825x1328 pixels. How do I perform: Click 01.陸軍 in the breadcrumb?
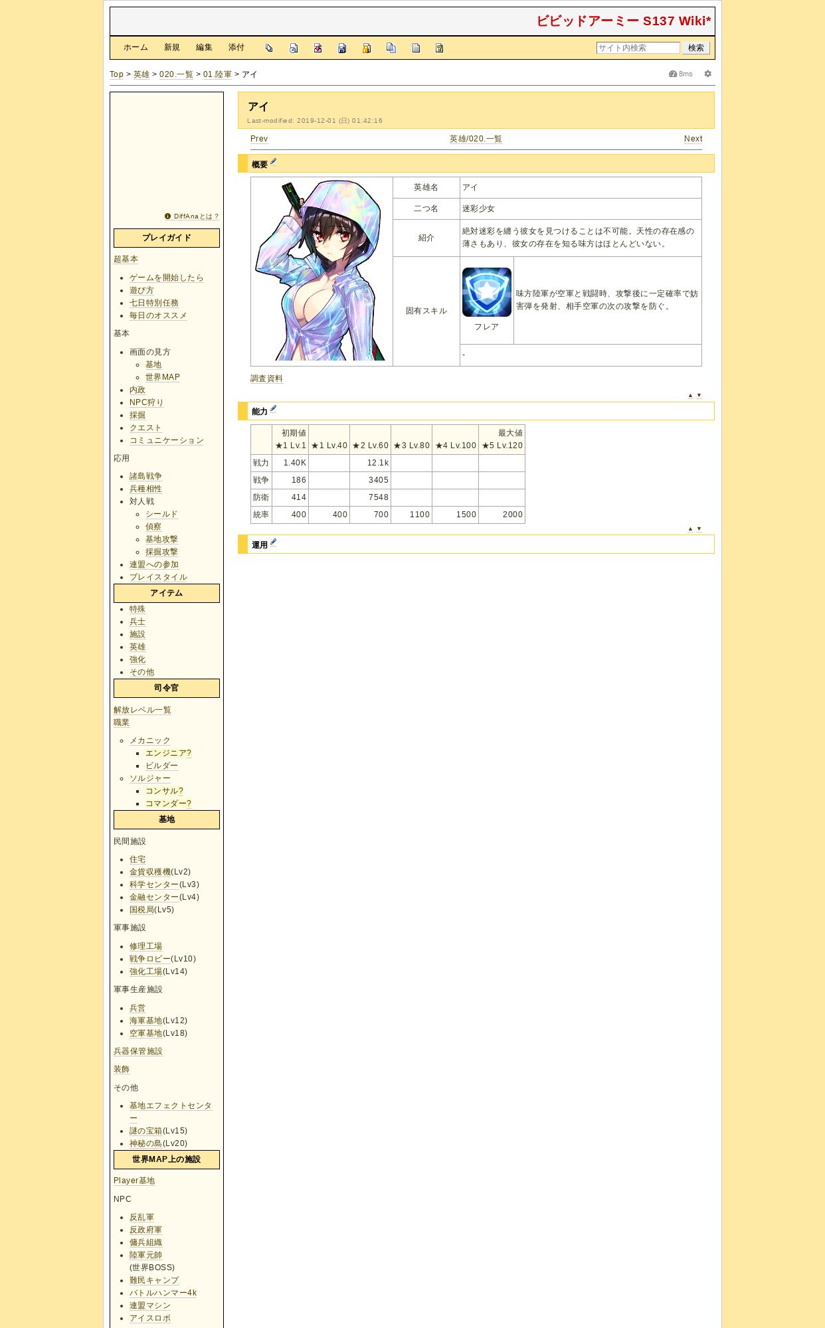pos(217,74)
